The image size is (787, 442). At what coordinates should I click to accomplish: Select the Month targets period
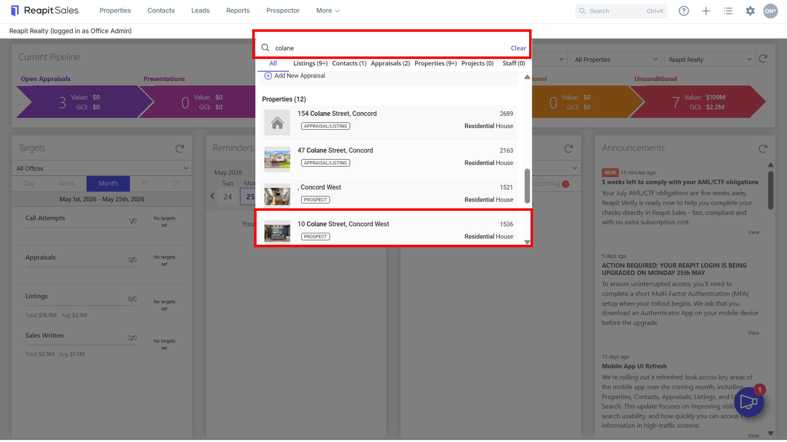(108, 183)
